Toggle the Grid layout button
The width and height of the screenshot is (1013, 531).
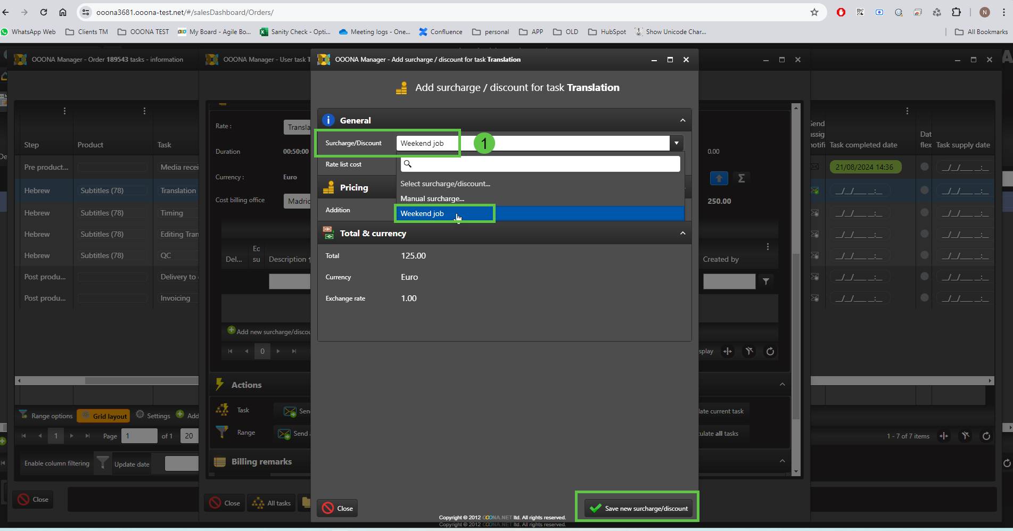(x=104, y=416)
